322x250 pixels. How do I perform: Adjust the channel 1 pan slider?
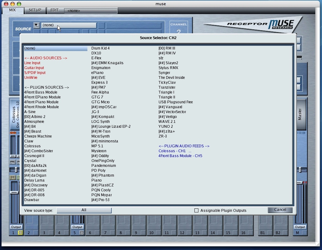(16, 170)
